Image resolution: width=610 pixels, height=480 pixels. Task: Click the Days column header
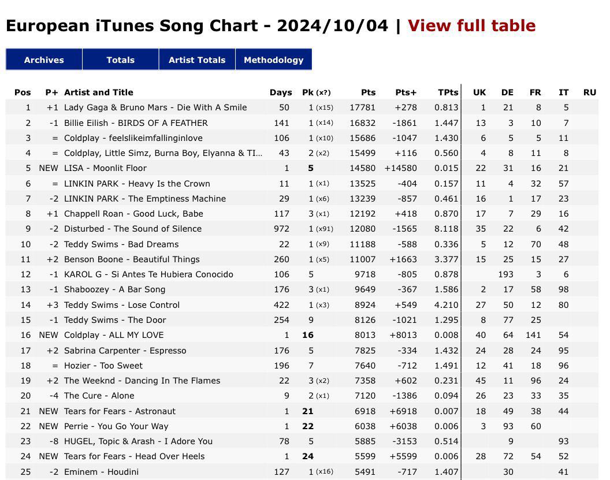(281, 92)
